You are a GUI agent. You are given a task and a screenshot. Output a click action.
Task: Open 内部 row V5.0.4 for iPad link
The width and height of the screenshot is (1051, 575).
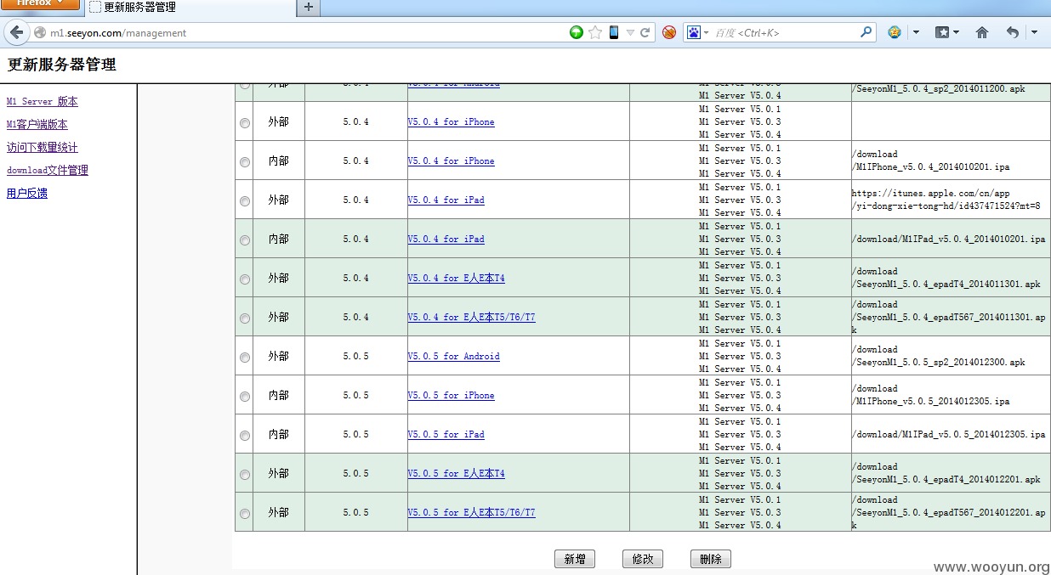click(x=446, y=239)
